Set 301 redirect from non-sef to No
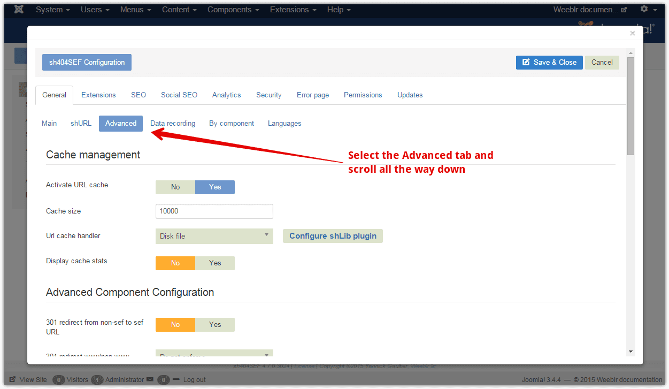 coord(175,324)
